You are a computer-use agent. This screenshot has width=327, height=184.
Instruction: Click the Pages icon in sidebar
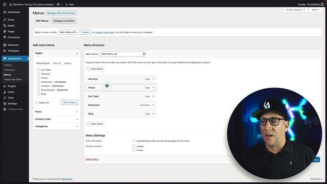point(5,32)
